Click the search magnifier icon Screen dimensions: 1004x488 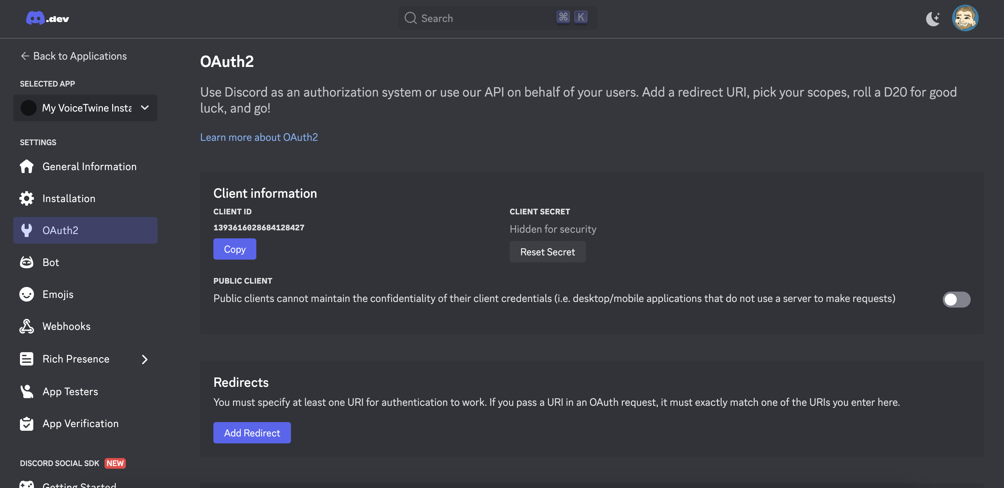pyautogui.click(x=410, y=18)
